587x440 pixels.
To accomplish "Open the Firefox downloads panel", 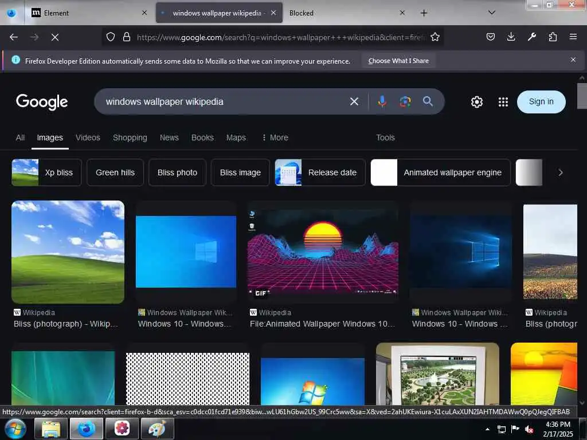I will pos(511,37).
